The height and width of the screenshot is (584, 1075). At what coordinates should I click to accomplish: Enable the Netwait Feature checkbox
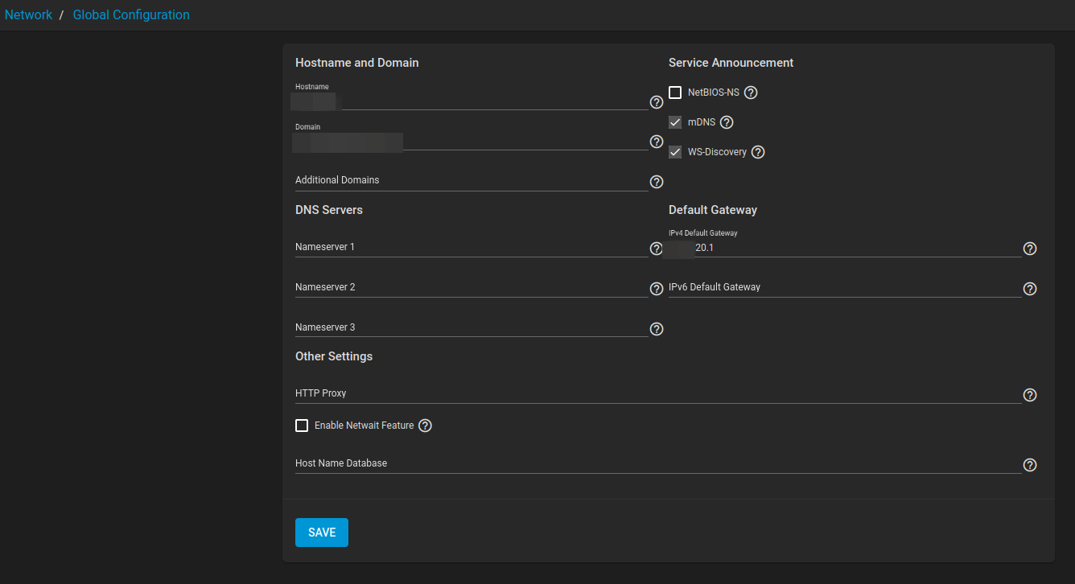click(x=302, y=426)
